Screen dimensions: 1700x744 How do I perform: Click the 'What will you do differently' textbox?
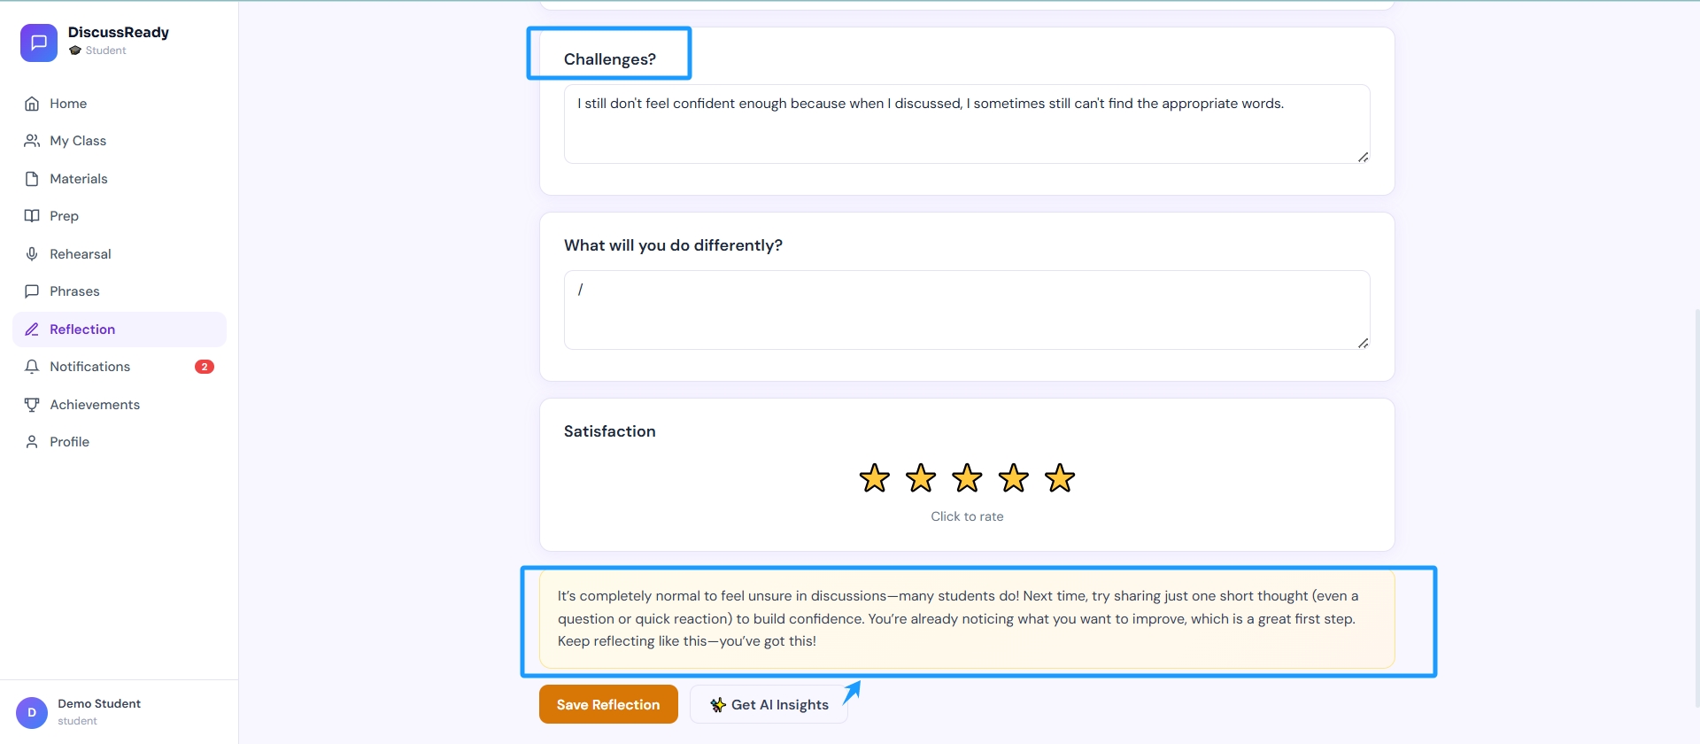967,310
